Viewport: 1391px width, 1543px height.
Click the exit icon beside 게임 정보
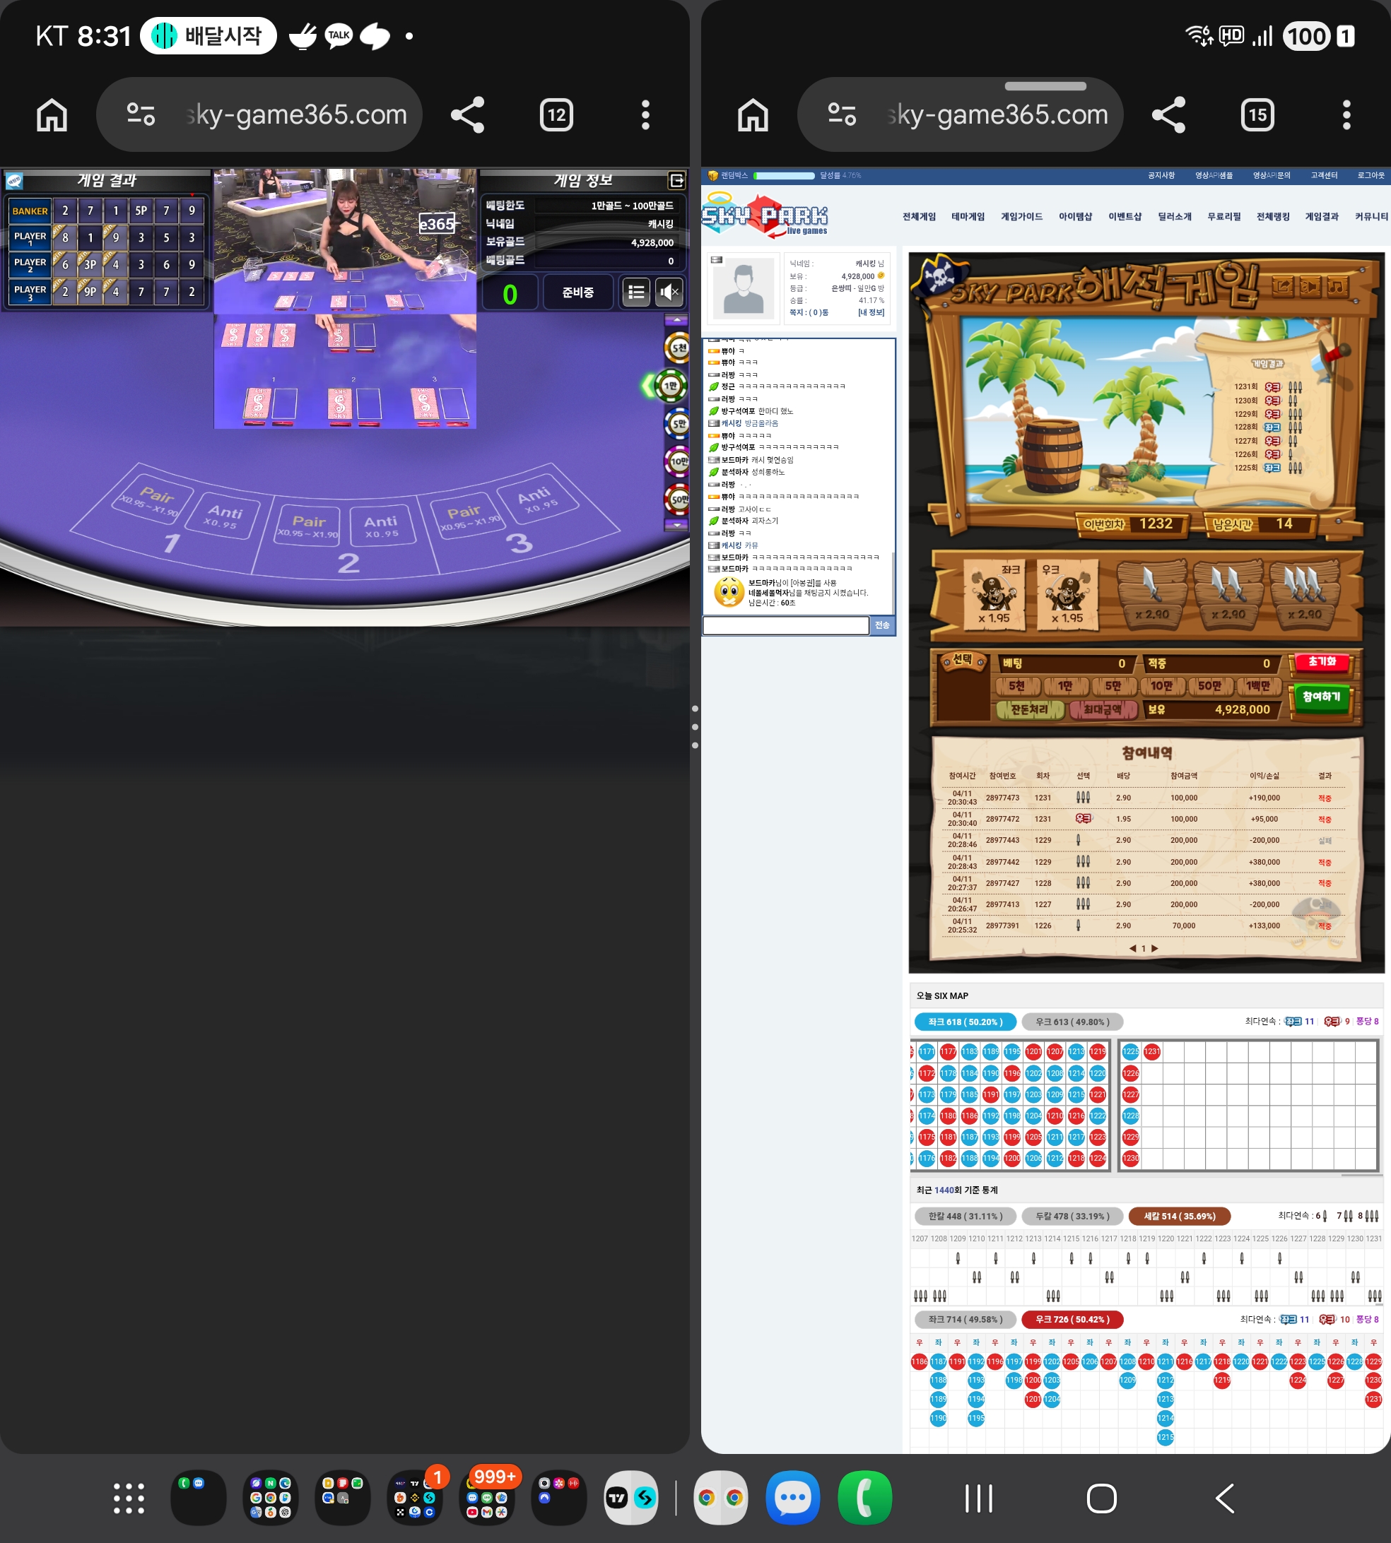(676, 180)
